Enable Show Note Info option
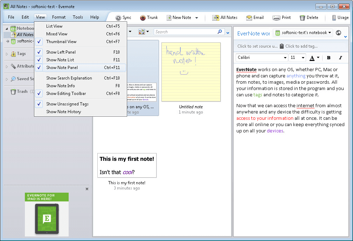The width and height of the screenshot is (353, 241). coord(81,85)
